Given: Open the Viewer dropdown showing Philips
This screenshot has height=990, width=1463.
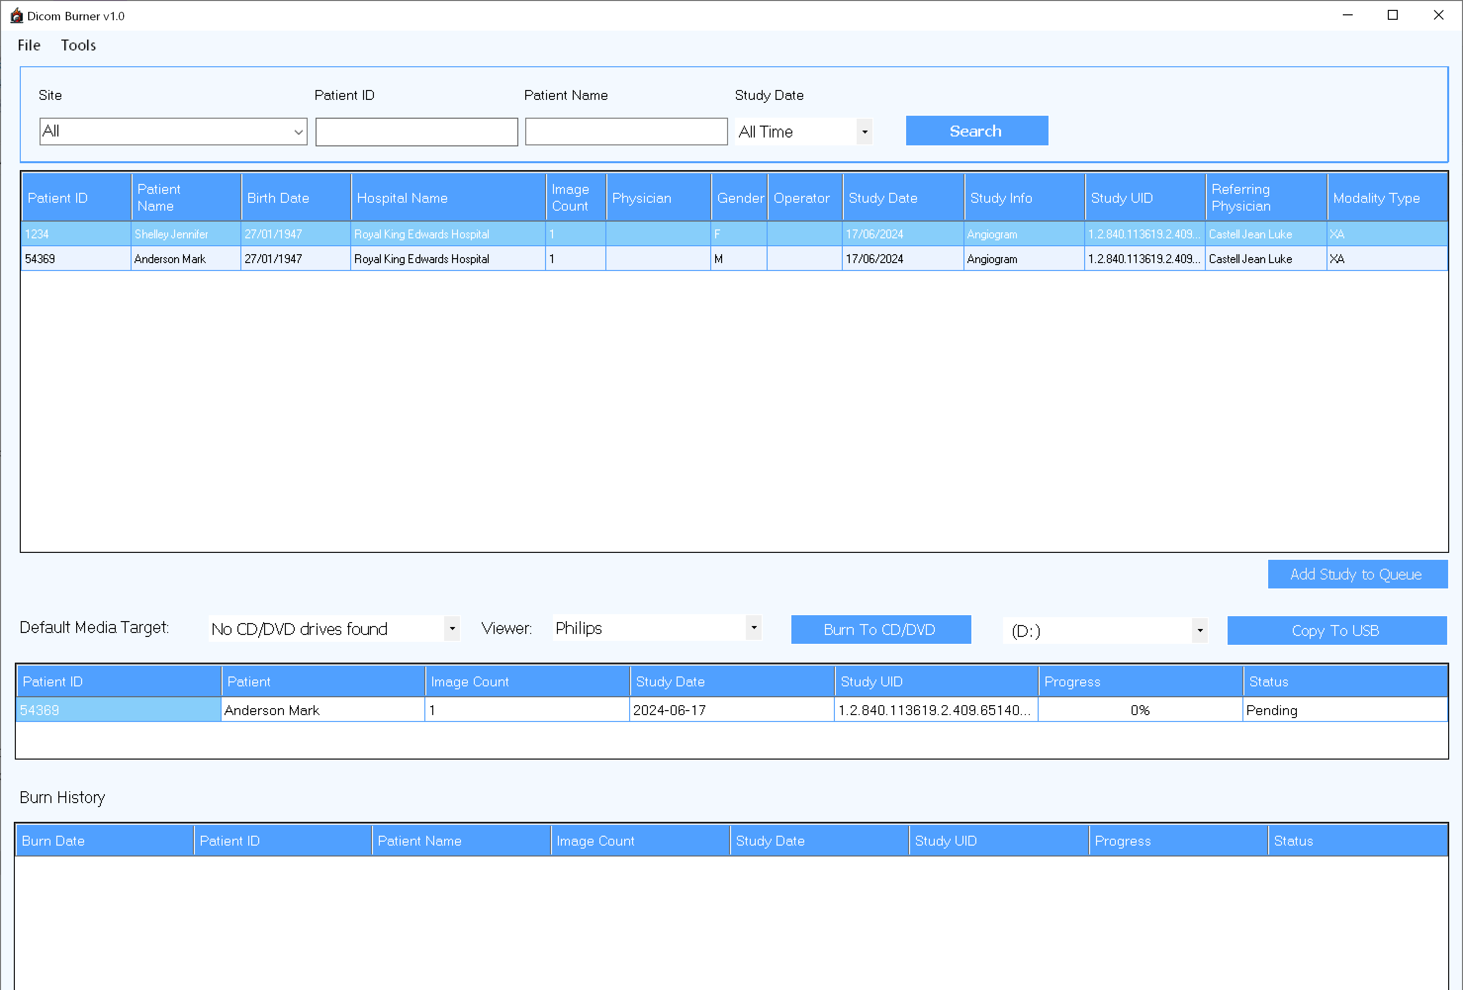Looking at the screenshot, I should (x=657, y=628).
